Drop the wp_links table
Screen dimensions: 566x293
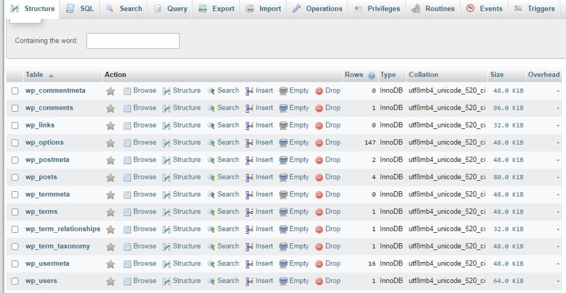point(328,125)
